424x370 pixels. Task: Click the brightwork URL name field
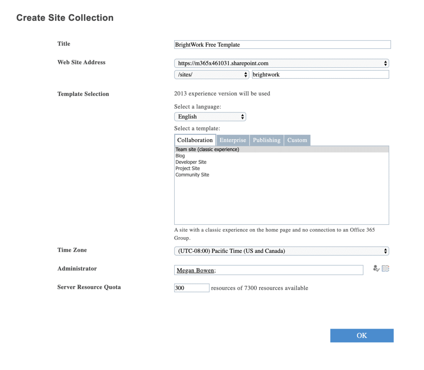320,74
